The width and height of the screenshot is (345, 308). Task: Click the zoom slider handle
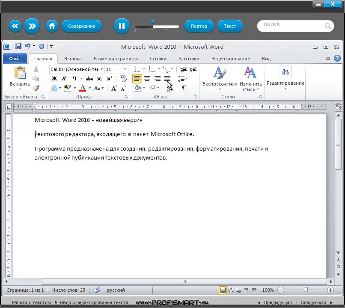point(306,290)
